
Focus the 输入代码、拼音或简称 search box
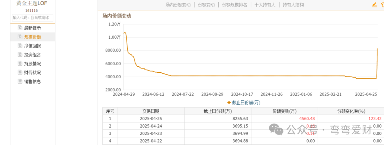tap(33, 18)
